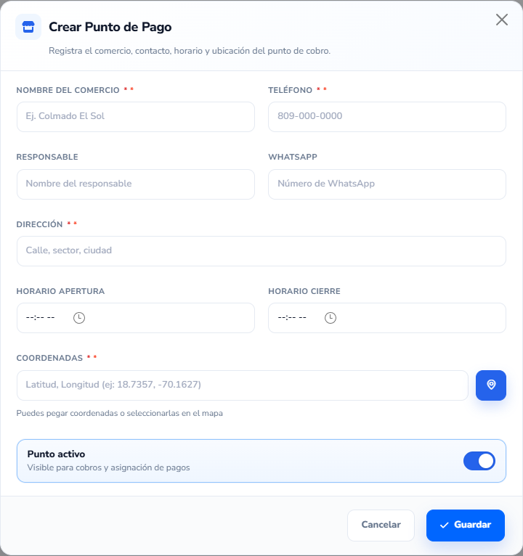The height and width of the screenshot is (556, 523).
Task: Focus the Coordenadas latitude longitude field
Action: (243, 385)
